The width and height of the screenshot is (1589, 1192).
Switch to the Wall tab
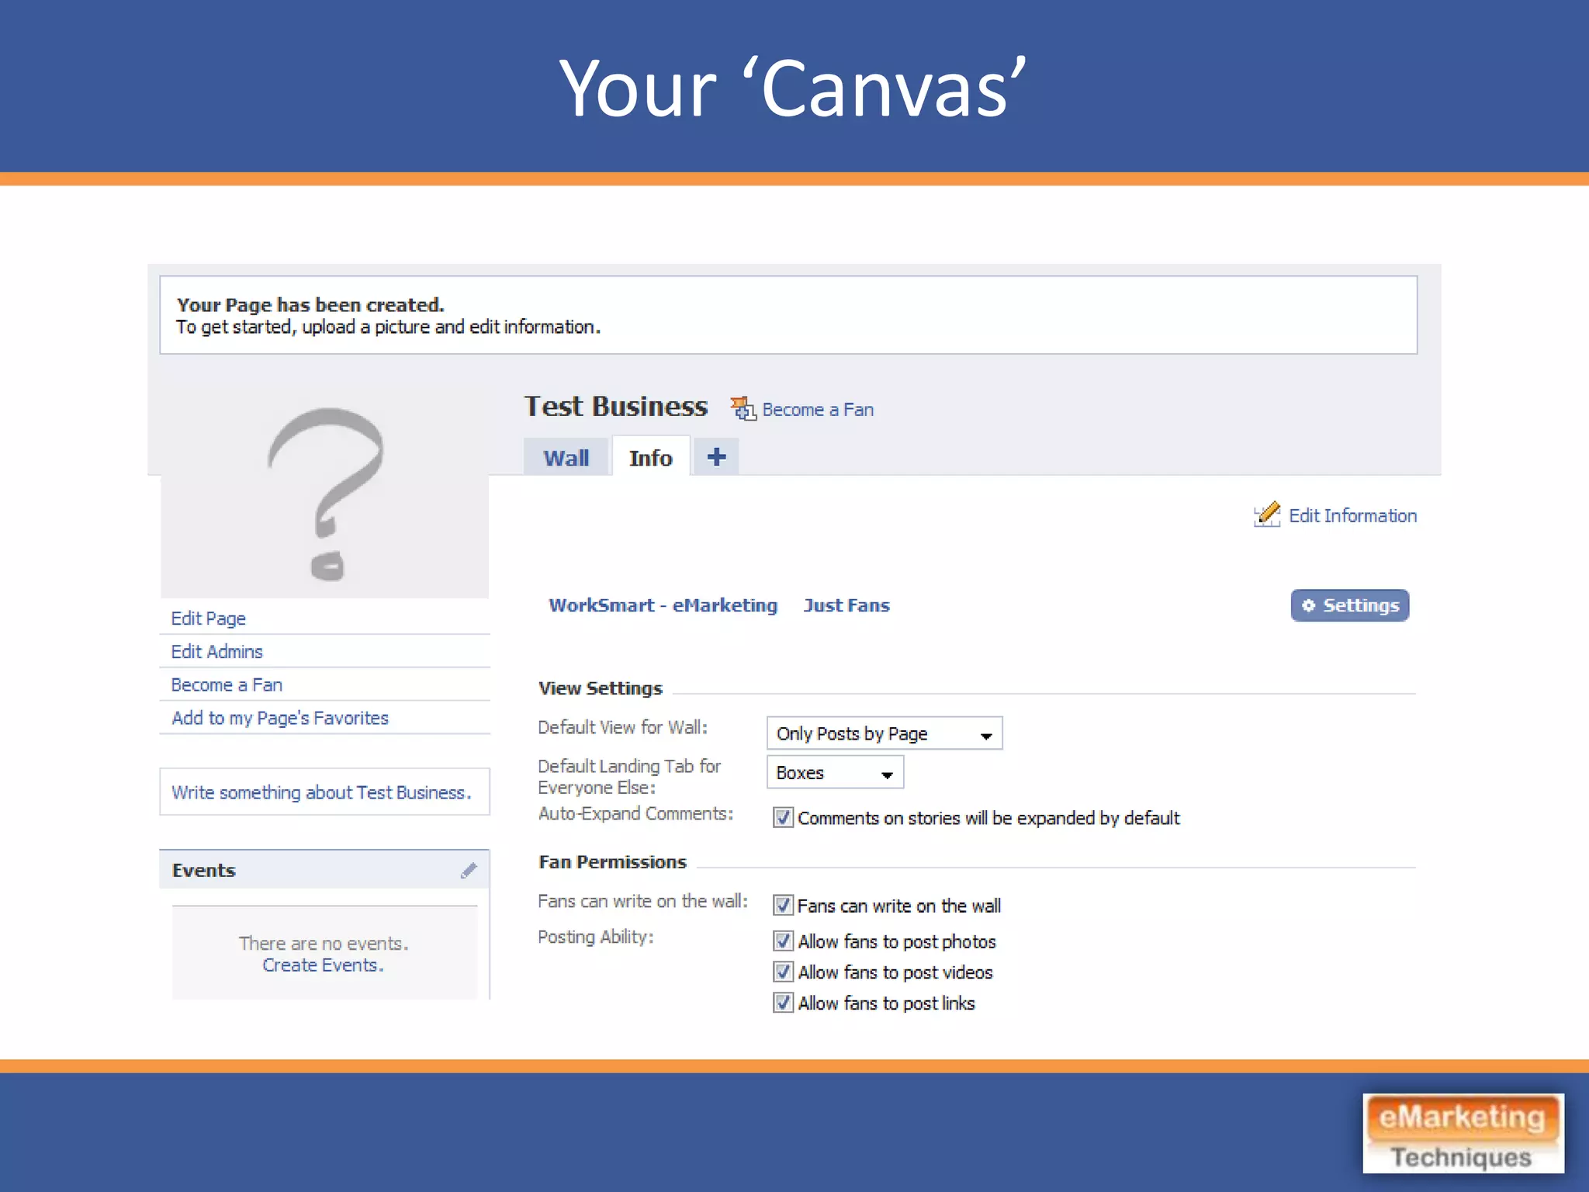click(566, 458)
